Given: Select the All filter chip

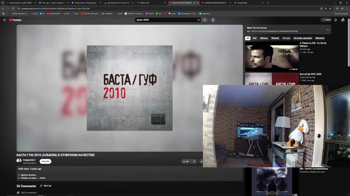Looking at the screenshot, I should click(248, 38).
